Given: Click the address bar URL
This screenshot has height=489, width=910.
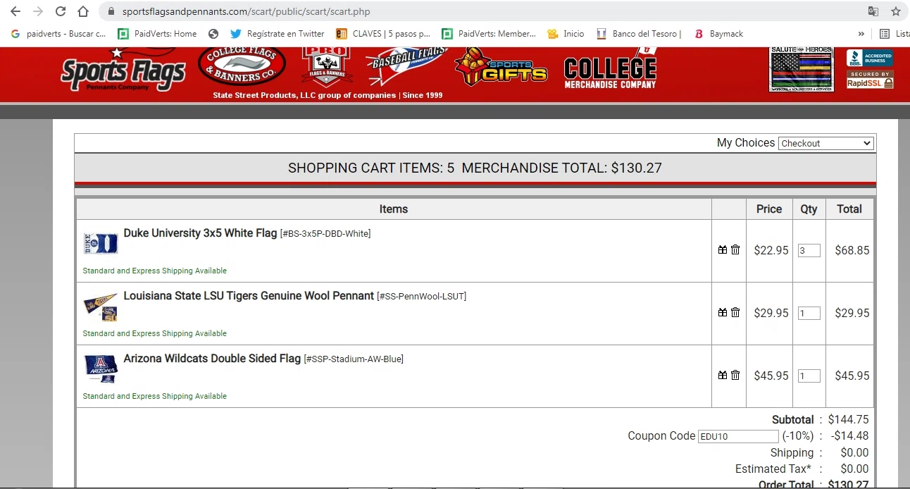Looking at the screenshot, I should (246, 11).
